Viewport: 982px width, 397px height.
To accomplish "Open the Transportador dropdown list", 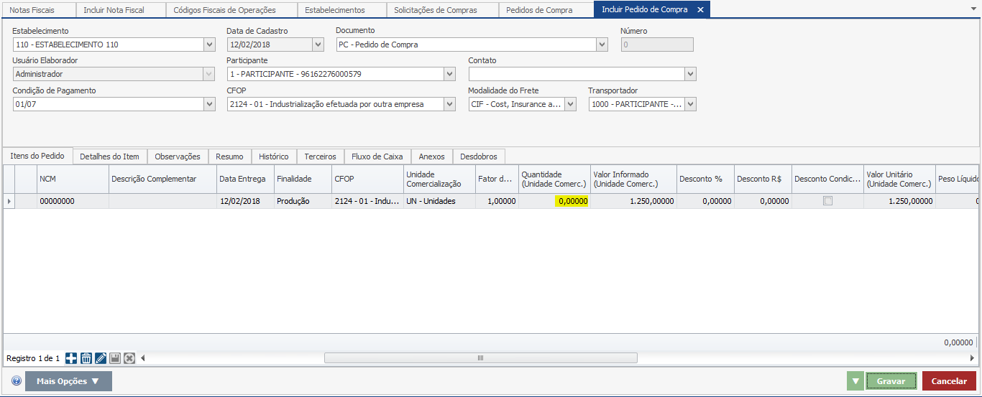I will 690,104.
